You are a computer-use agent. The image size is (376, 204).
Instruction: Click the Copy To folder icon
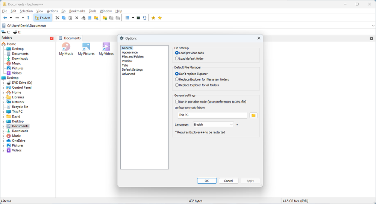click(x=111, y=18)
